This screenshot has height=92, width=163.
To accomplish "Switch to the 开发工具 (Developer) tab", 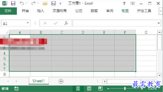I will tap(144, 11).
